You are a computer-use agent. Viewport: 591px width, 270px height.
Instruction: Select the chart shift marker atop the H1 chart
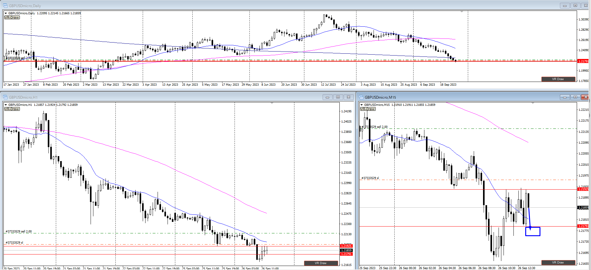(x=272, y=103)
